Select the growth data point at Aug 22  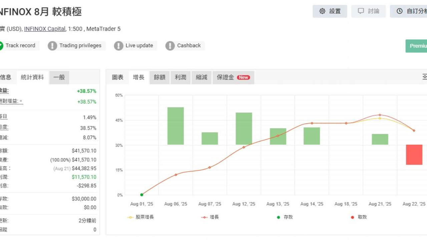tap(414, 130)
